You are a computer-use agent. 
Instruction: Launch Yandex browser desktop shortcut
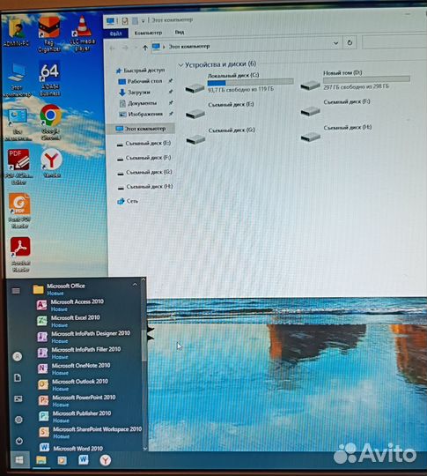52,163
